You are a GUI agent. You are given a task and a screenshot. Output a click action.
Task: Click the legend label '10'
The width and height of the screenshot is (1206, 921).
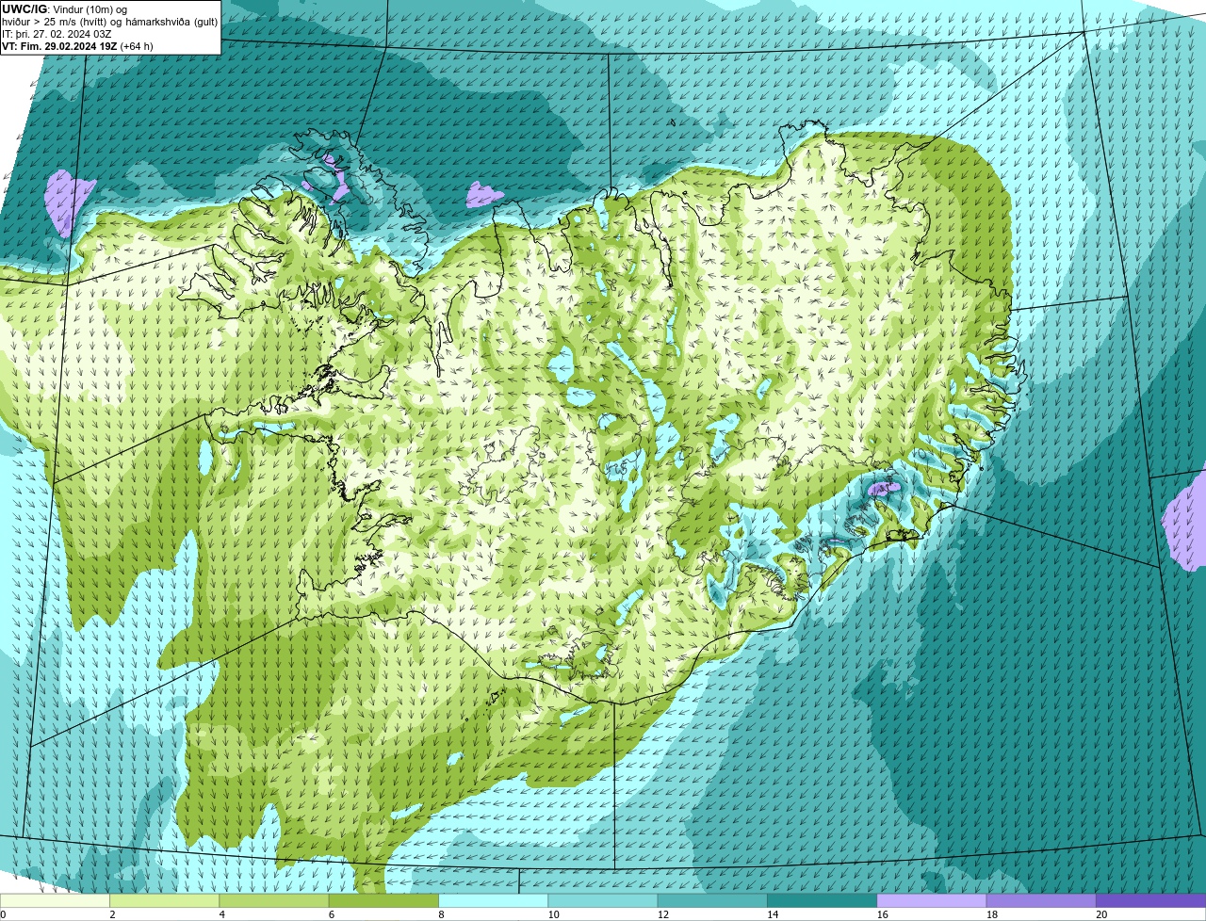pyautogui.click(x=553, y=914)
